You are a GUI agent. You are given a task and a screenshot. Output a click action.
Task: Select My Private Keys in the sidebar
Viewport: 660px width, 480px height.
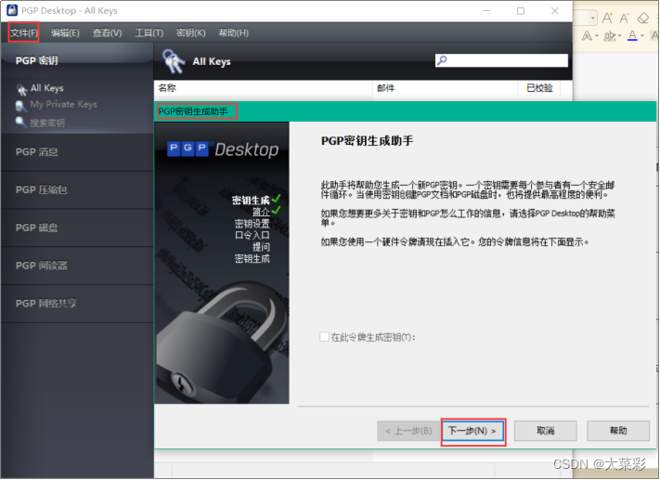click(x=63, y=104)
